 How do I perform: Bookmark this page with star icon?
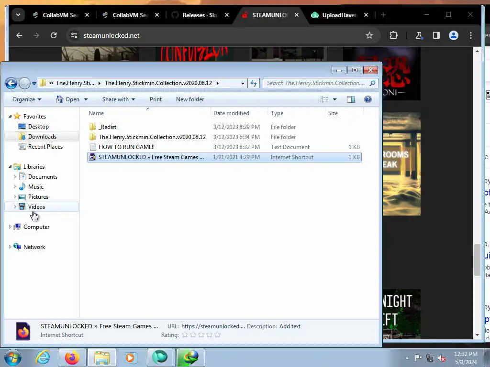point(369,35)
